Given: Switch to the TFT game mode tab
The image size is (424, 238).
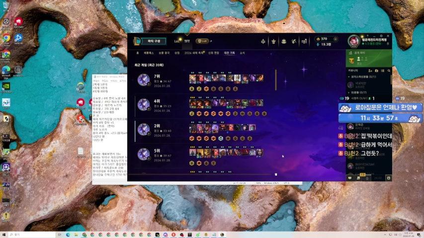Looking at the screenshot, I should tap(186, 42).
